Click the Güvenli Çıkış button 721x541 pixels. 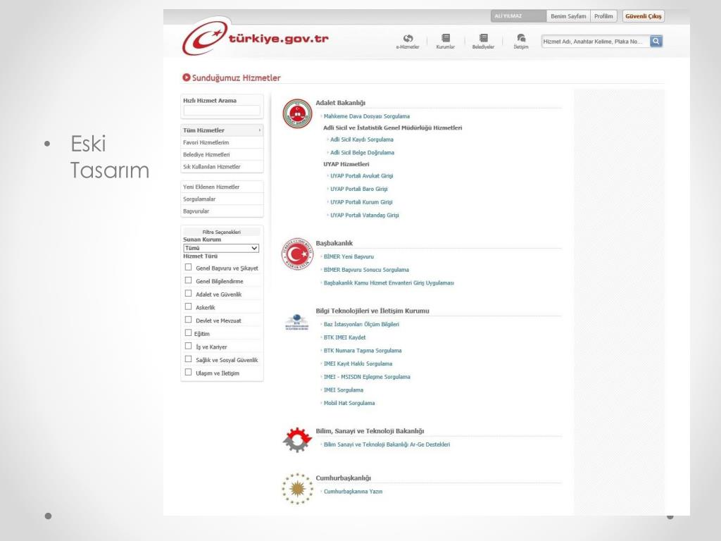[x=644, y=16]
